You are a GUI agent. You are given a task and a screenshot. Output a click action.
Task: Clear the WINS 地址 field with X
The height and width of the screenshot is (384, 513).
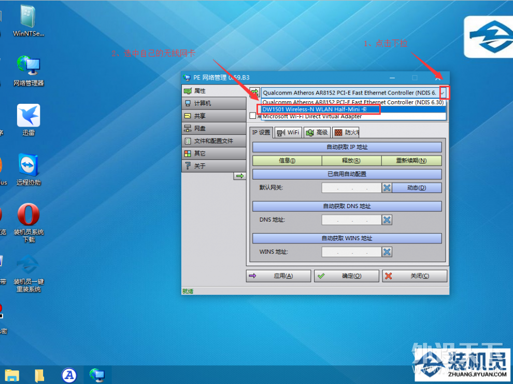tap(387, 252)
